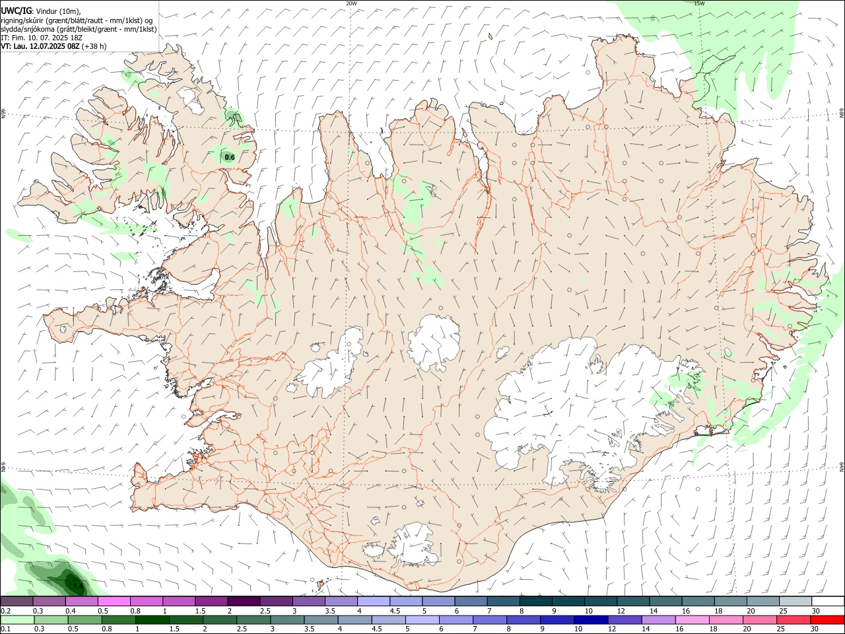Pick the dark green 1–1.5 rain scale swatch
Viewport: 845px width, 634px height.
152,619
